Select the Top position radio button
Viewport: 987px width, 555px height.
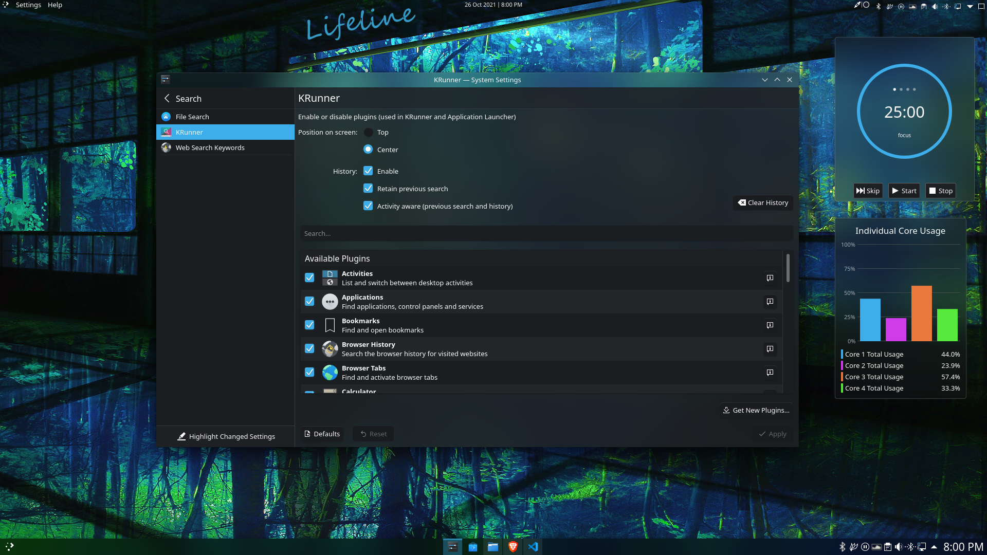[368, 132]
